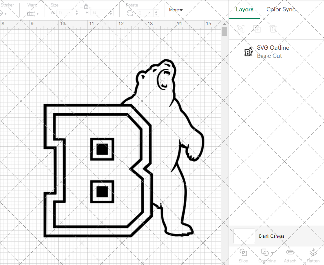Switch to the Layers tab
Screen dimensions: 324x265
[x=245, y=9]
